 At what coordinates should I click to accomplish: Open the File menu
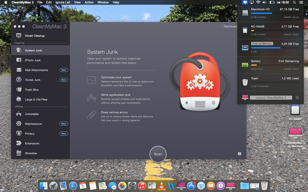pyautogui.click(x=40, y=2)
